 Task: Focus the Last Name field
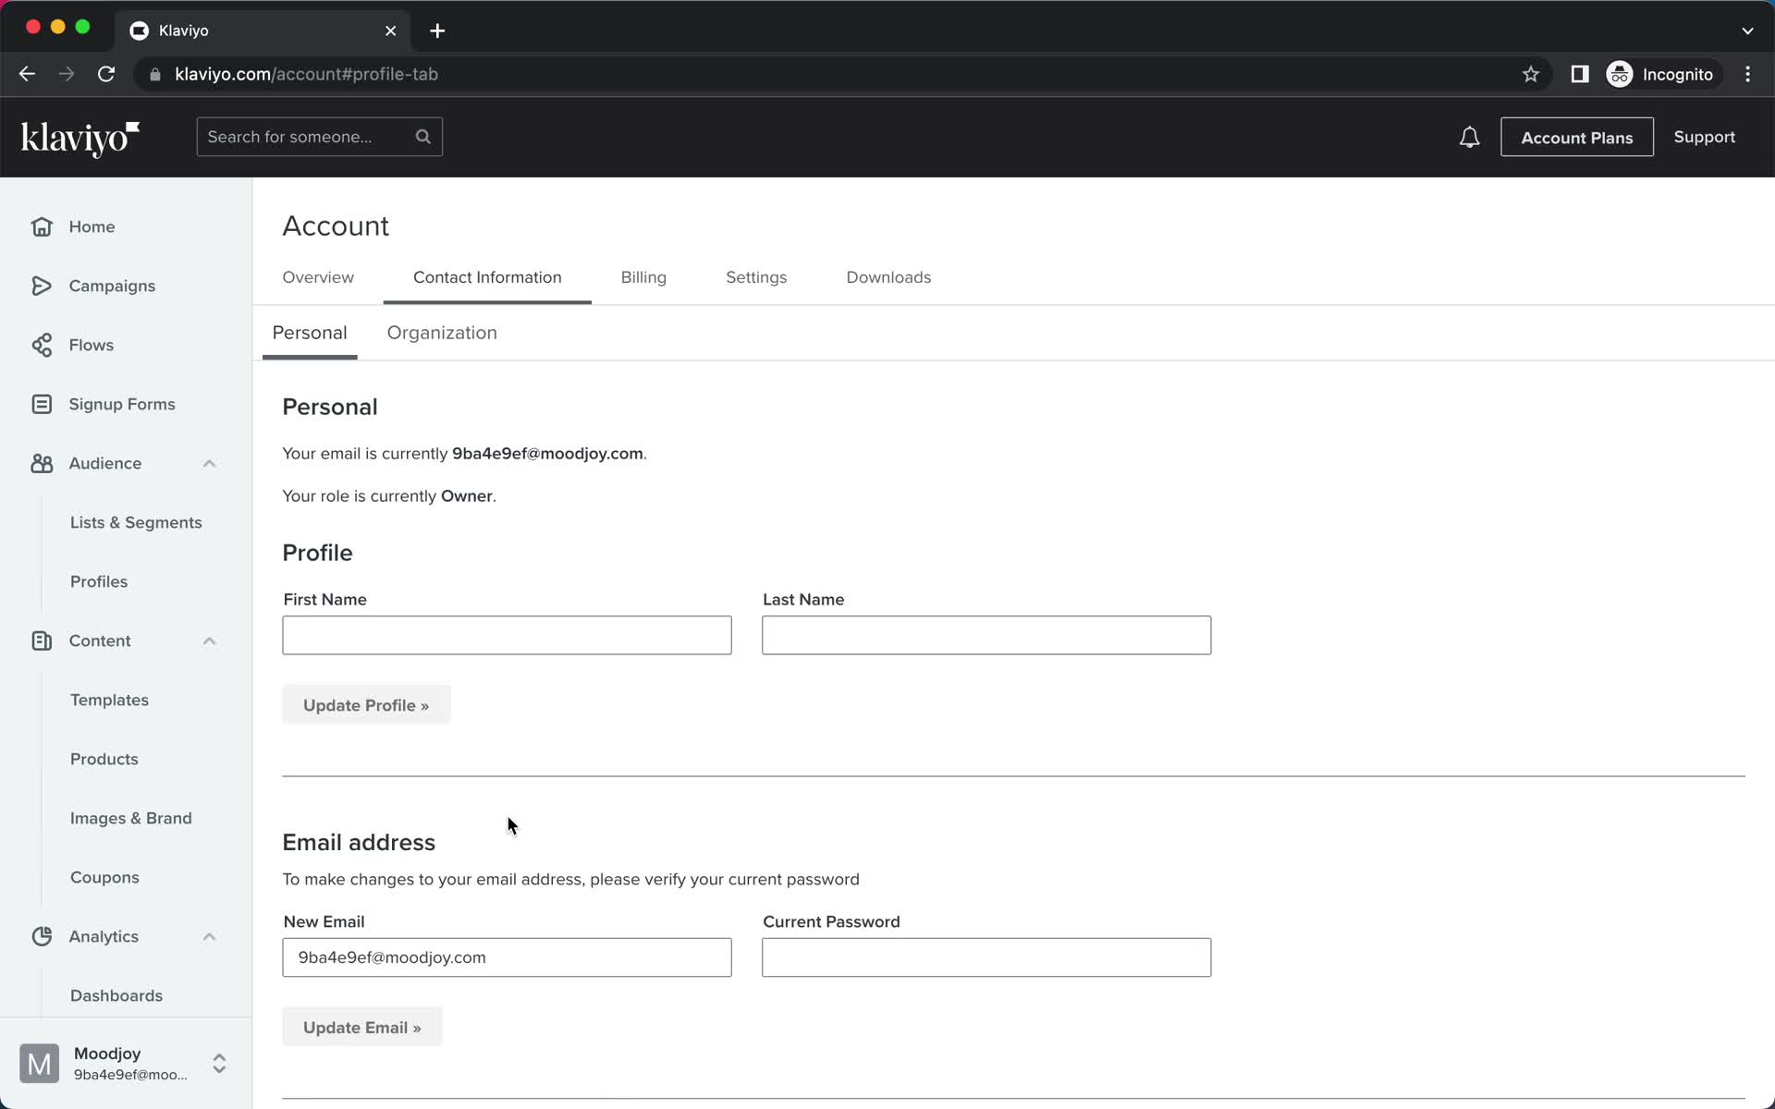(986, 635)
